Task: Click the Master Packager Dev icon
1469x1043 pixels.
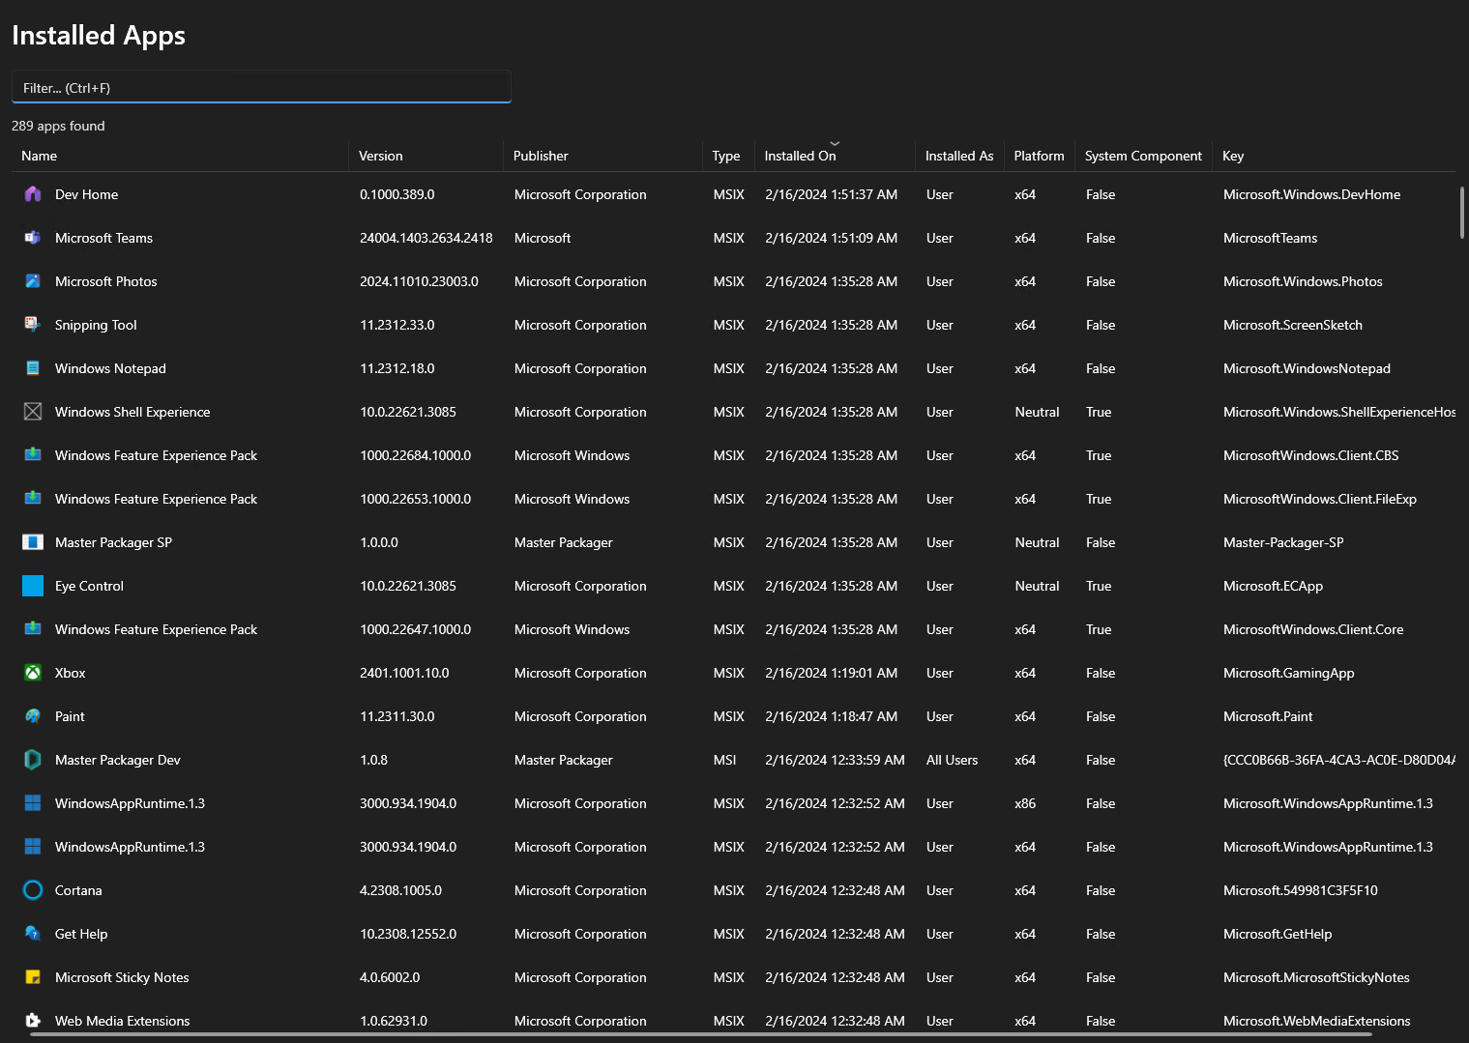Action: coord(33,760)
